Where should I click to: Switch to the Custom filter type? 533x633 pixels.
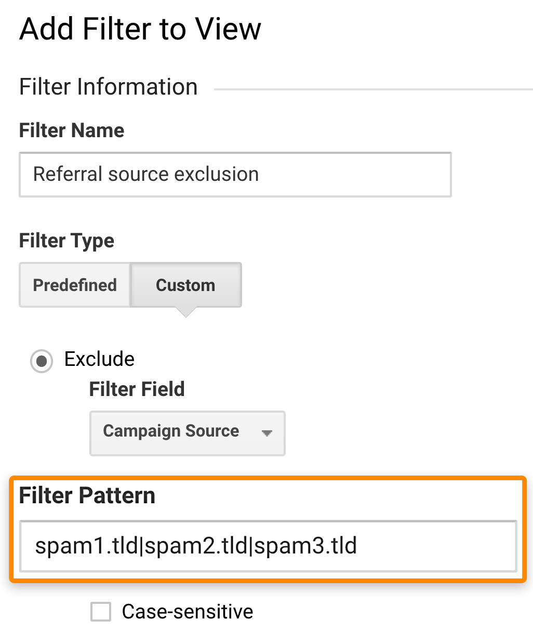click(x=185, y=285)
